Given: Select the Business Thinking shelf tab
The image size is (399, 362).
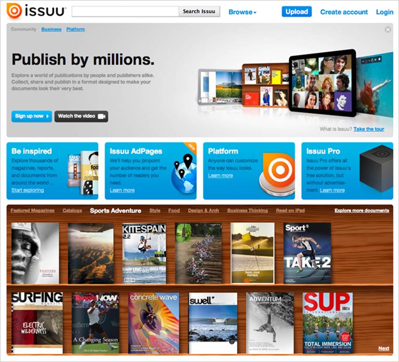Looking at the screenshot, I should (248, 210).
